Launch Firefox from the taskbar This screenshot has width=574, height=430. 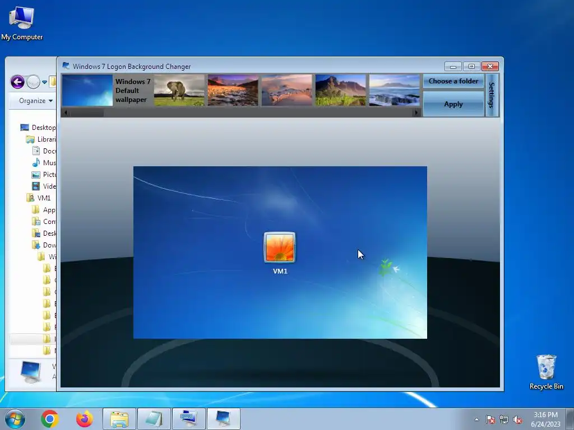click(85, 419)
